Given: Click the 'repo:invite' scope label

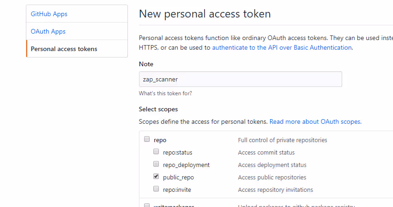Looking at the screenshot, I should coord(177,190).
